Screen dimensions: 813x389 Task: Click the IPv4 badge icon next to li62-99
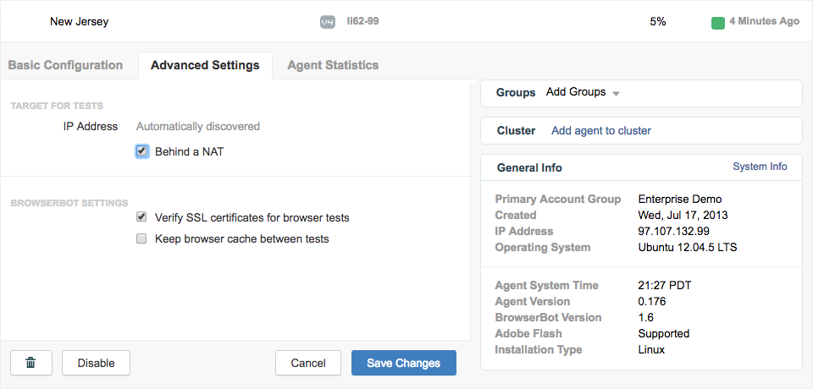[328, 21]
